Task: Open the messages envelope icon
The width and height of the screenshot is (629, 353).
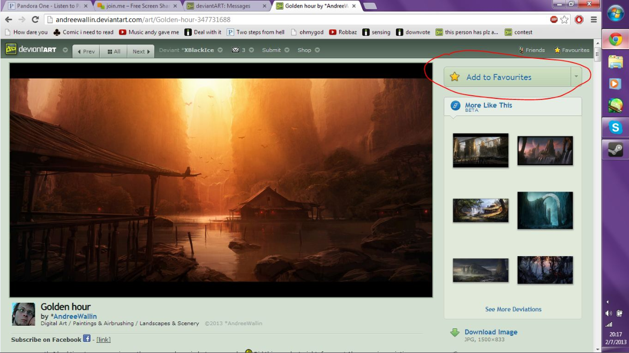Action: (x=236, y=50)
